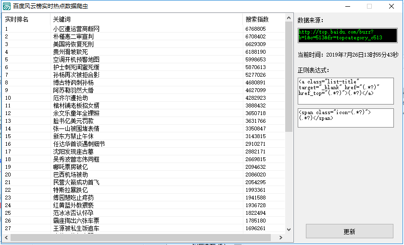The width and height of the screenshot is (404, 245).
Task: Click the 正则表达式 label
Action: coord(313,70)
